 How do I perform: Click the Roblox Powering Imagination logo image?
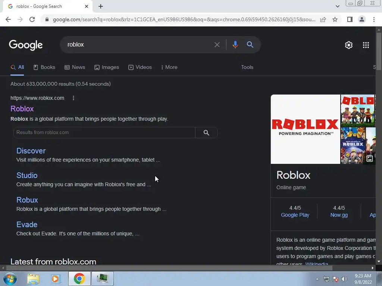(x=306, y=129)
